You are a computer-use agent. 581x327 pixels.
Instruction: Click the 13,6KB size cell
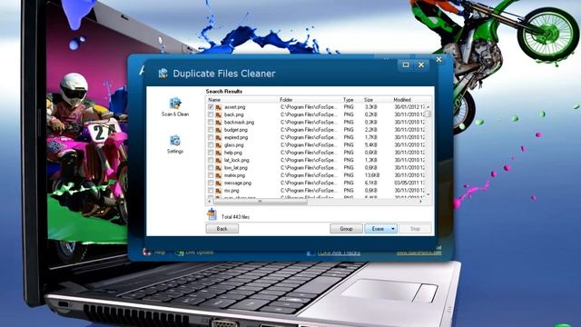tap(372, 175)
